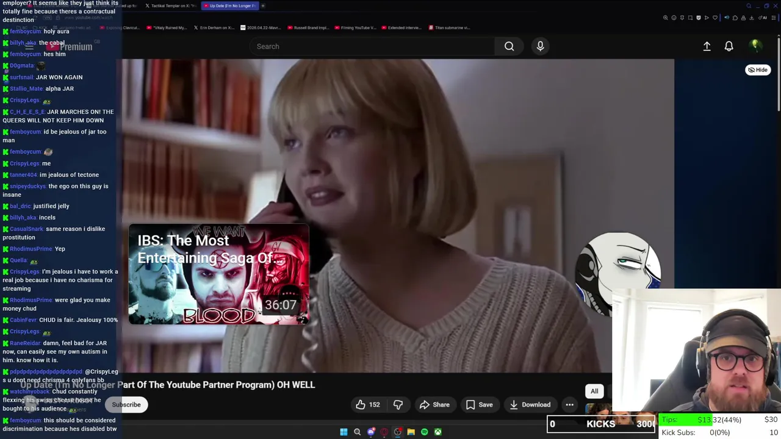Click the YouTube search magnifier button
The image size is (781, 439).
(509, 46)
